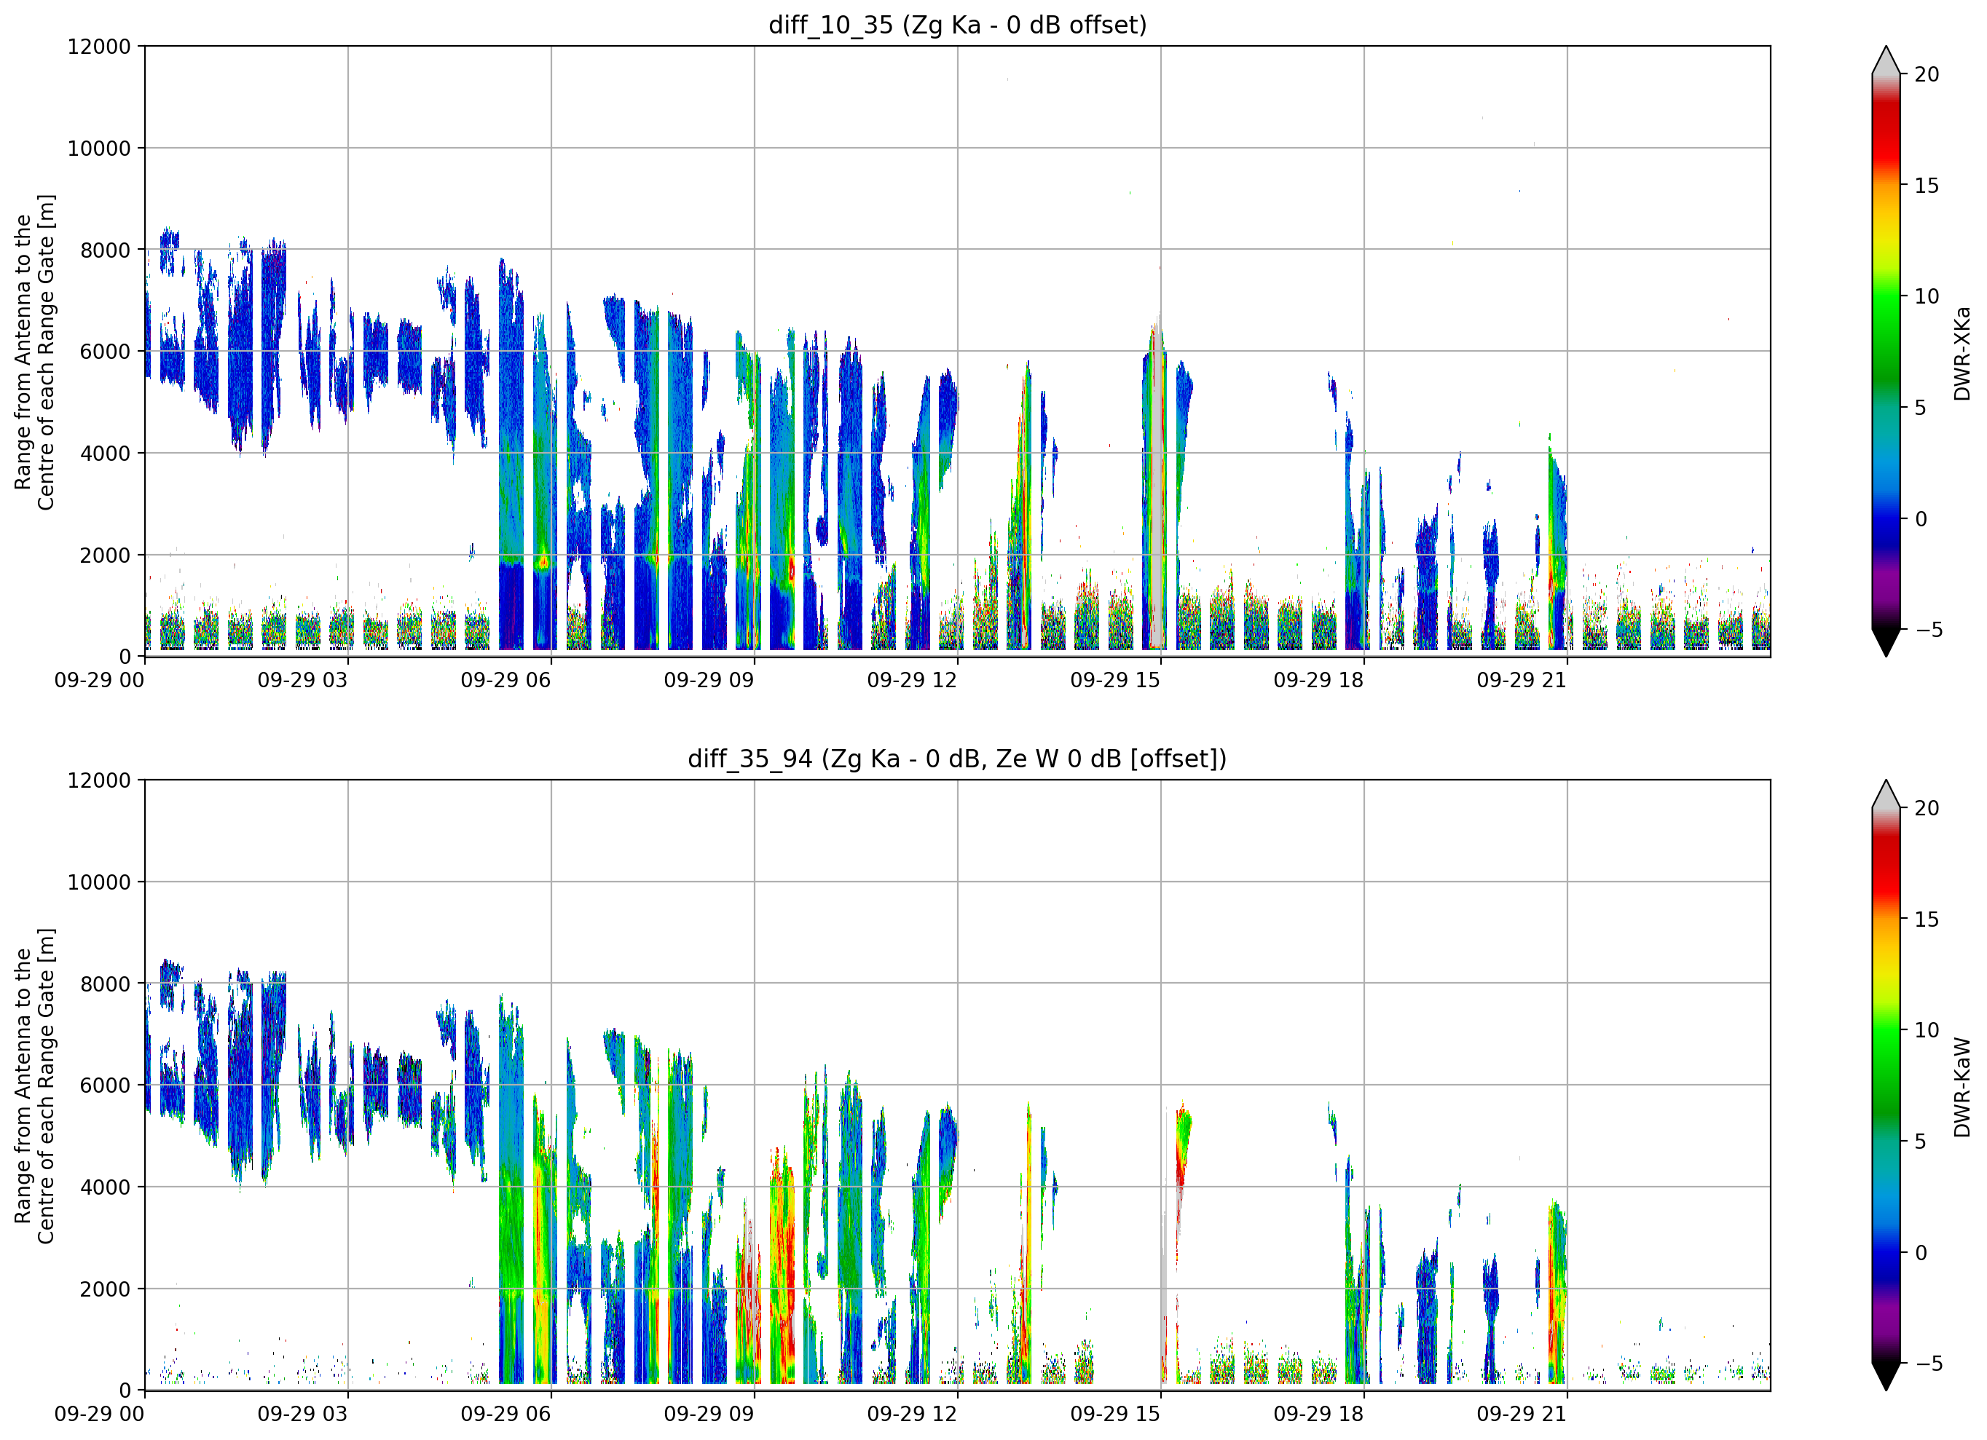Click the diff_10_35 plot title
Viewport: 1987px width, 1440px height.
coord(956,25)
